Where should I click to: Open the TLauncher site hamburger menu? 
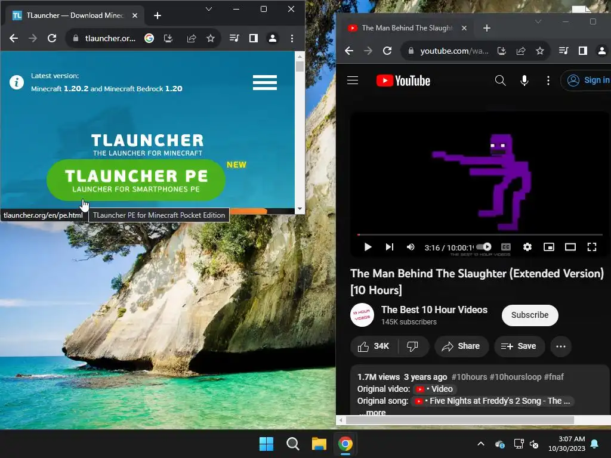tap(264, 82)
